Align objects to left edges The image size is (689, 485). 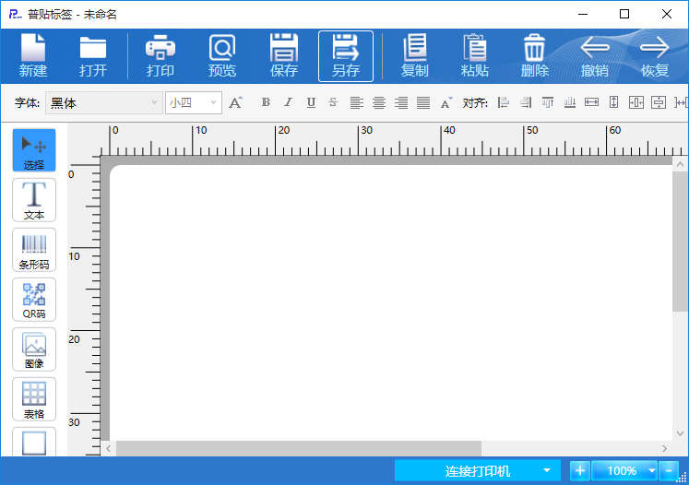pyautogui.click(x=503, y=102)
